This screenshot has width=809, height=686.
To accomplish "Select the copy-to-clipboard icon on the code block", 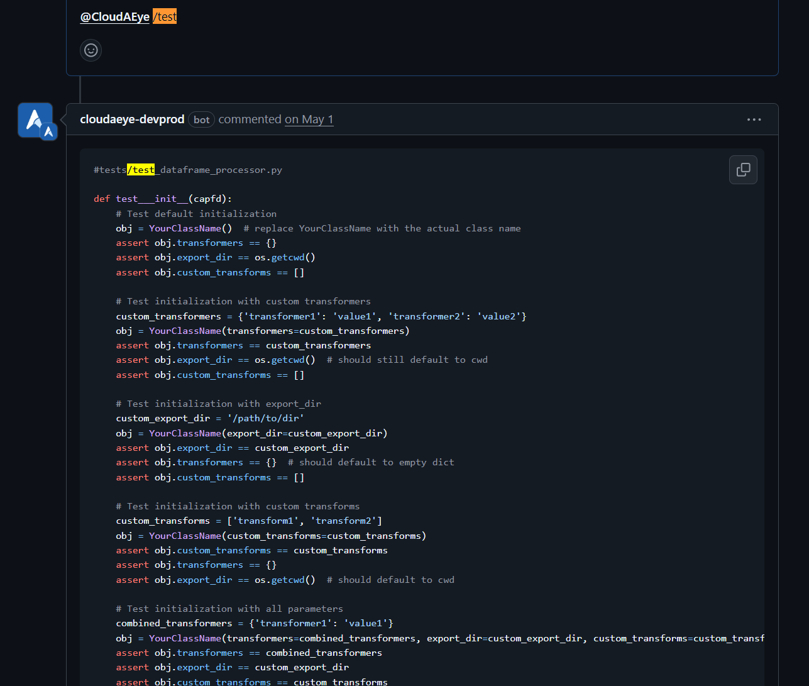I will (x=743, y=170).
